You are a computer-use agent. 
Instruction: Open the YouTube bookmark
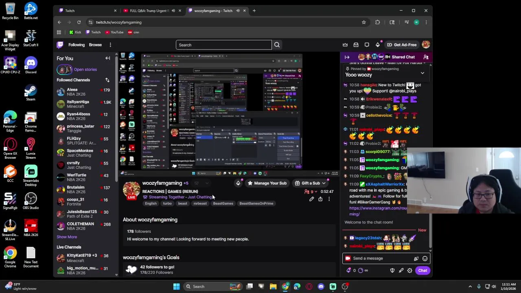pos(114,32)
